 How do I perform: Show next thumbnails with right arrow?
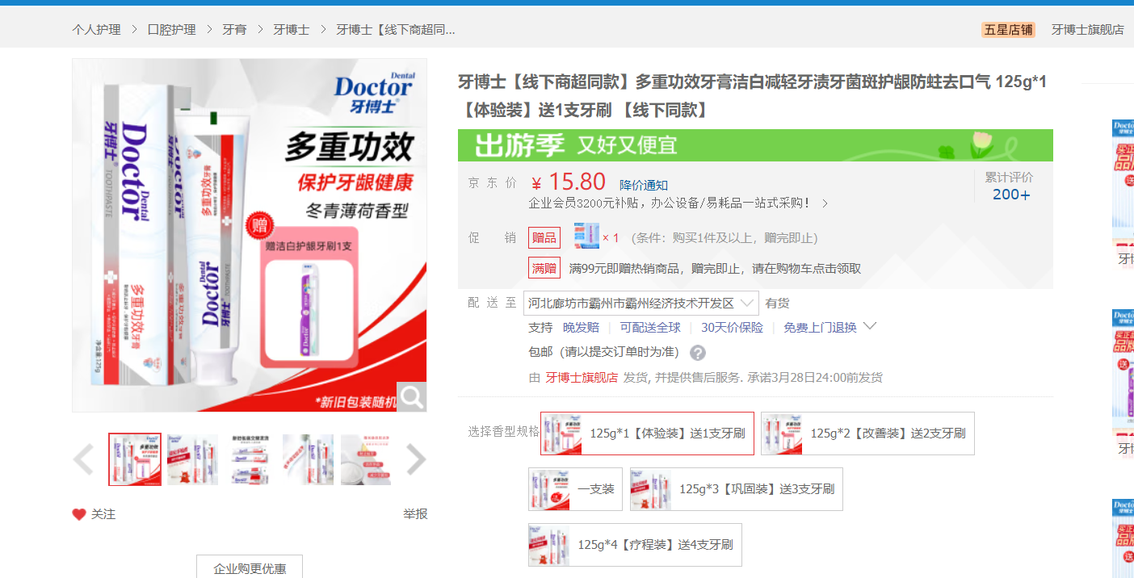coord(415,460)
